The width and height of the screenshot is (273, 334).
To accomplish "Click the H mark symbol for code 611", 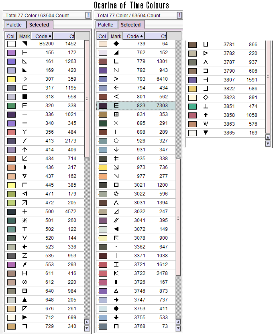I will pyautogui.click(x=25, y=273).
